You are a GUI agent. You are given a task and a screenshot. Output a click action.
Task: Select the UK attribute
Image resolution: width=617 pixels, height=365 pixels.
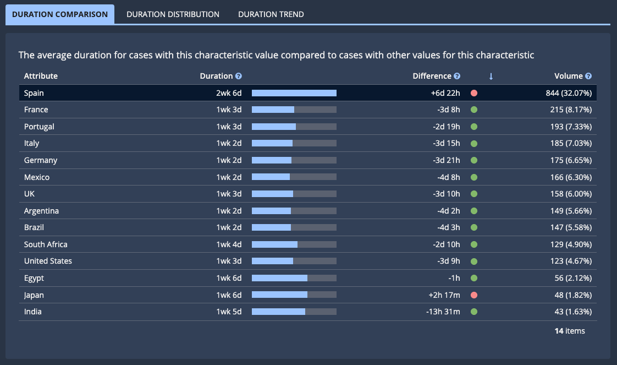[x=29, y=194]
